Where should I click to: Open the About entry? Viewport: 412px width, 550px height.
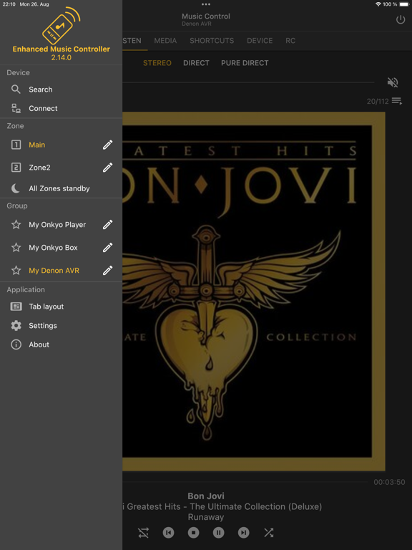[62, 344]
